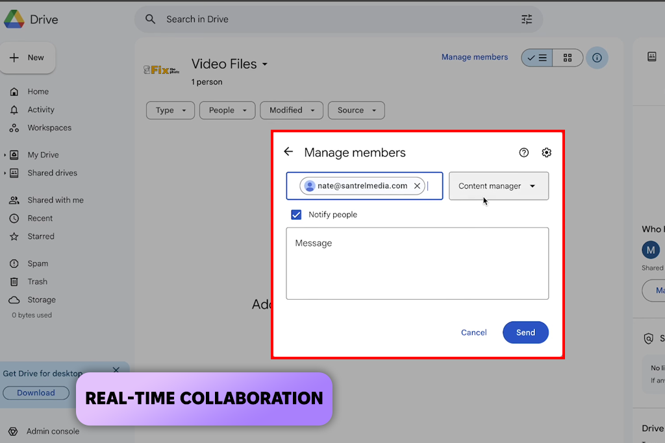Download Drive for desktop
This screenshot has height=443, width=665.
[36, 393]
